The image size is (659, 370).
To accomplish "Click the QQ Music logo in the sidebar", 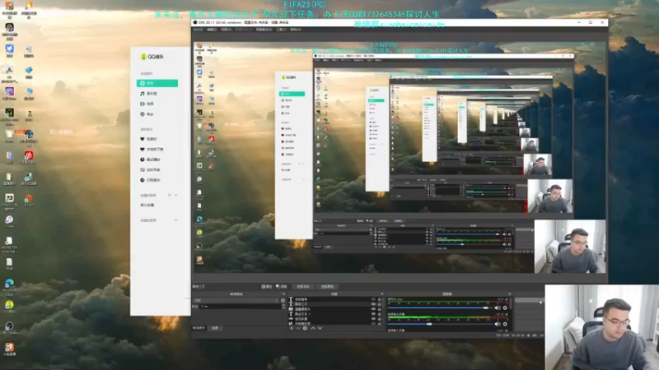I will point(152,57).
